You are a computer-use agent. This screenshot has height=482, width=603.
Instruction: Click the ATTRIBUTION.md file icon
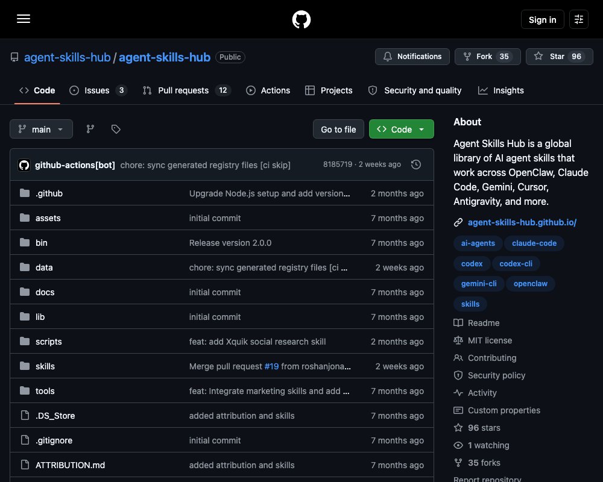[25, 465]
